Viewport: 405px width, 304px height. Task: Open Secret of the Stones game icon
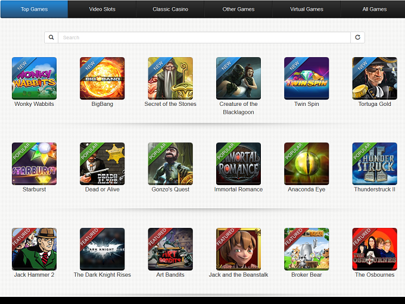tap(170, 79)
